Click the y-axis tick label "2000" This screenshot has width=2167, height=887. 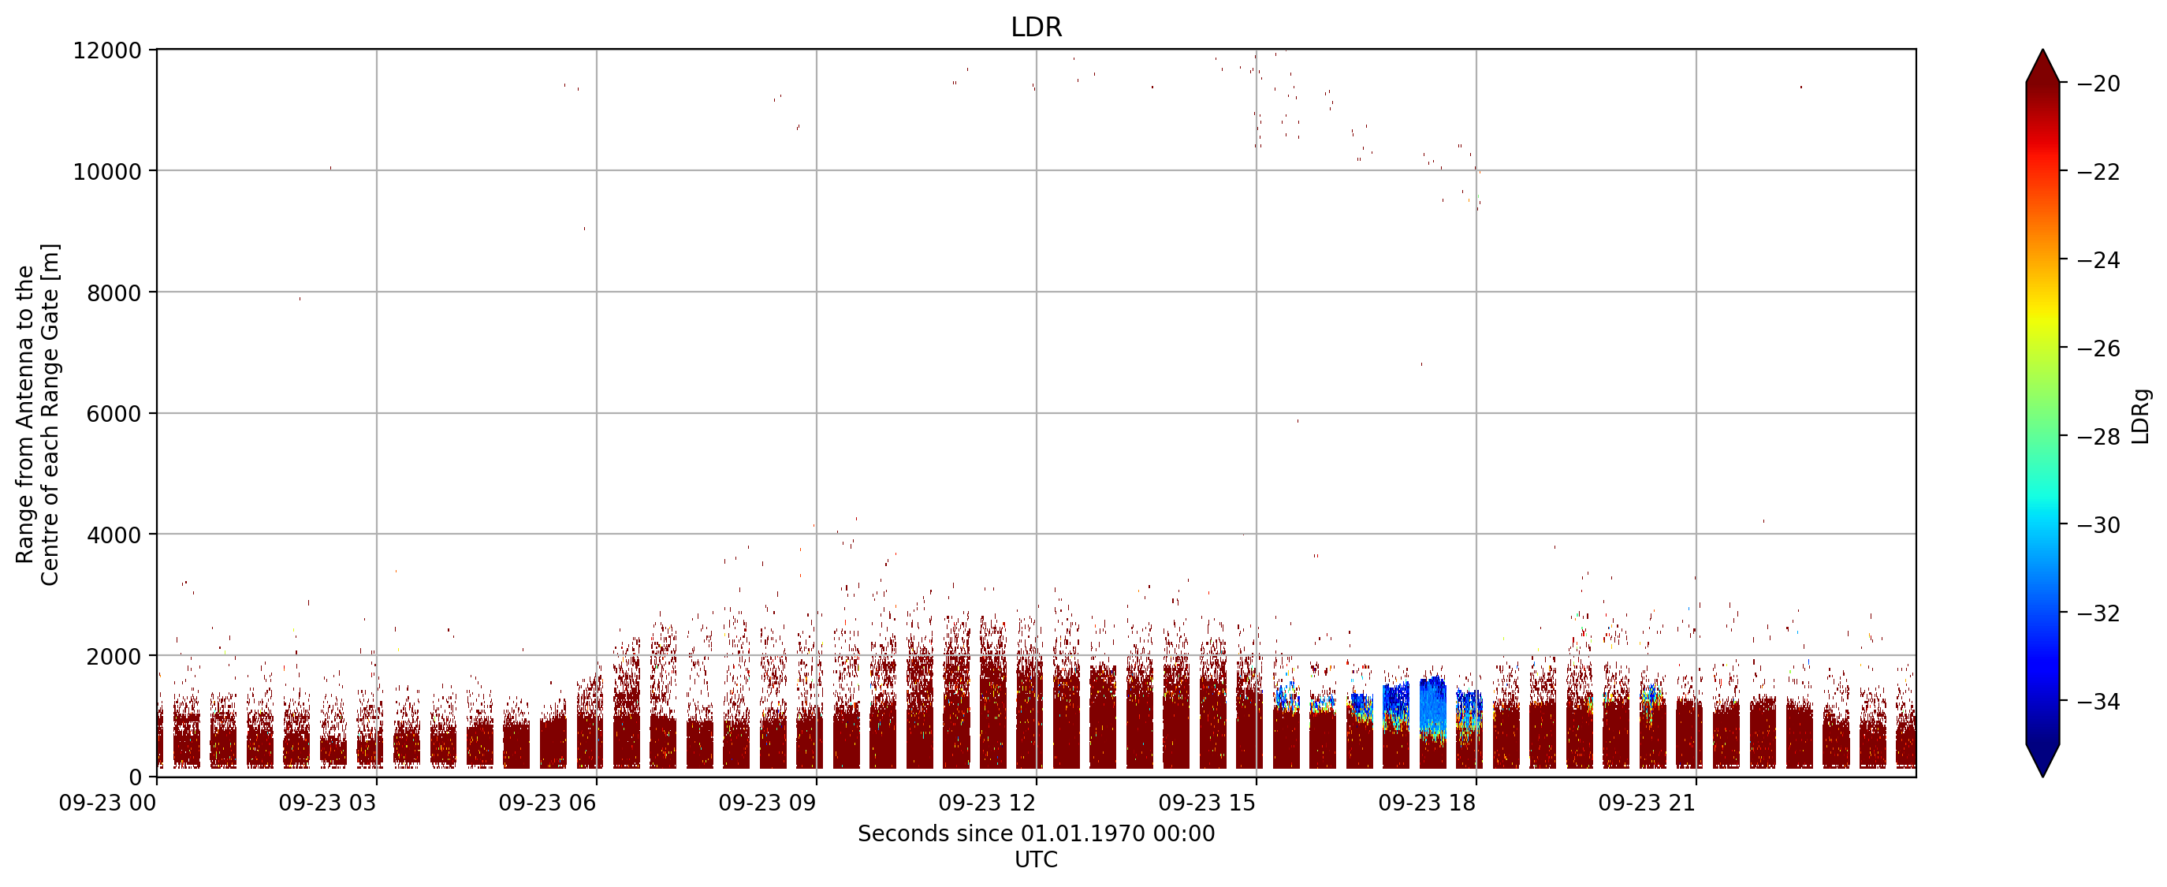pos(114,657)
